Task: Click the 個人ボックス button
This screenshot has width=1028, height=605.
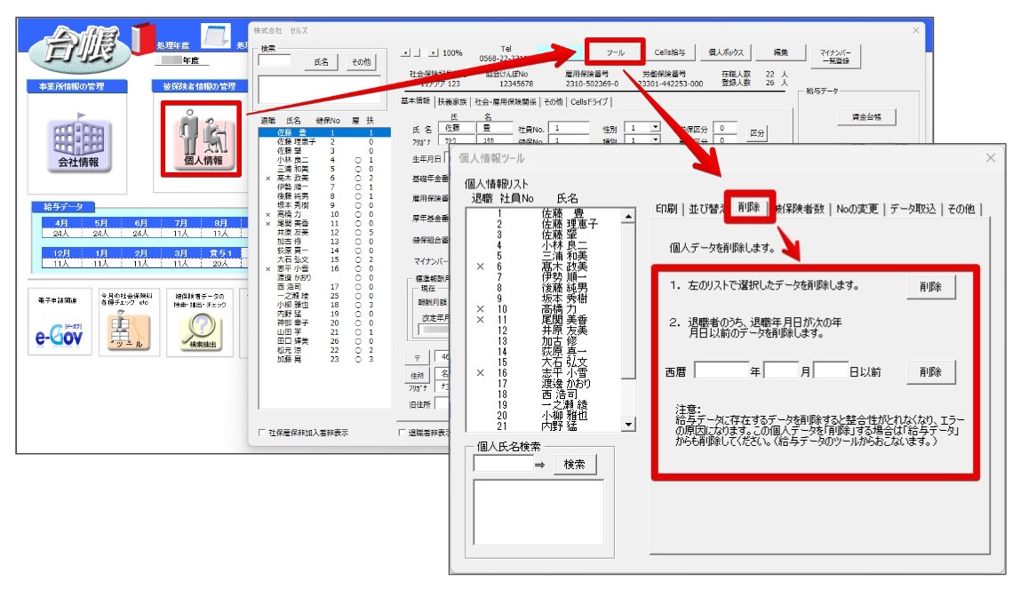Action: 726,52
